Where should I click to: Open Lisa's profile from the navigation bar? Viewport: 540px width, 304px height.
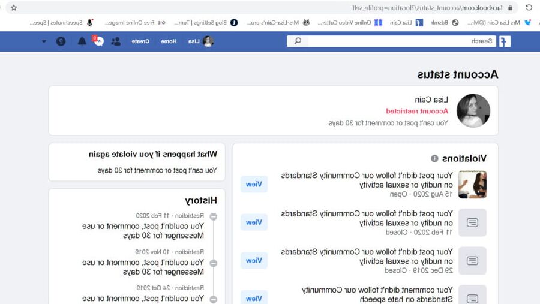(x=201, y=41)
